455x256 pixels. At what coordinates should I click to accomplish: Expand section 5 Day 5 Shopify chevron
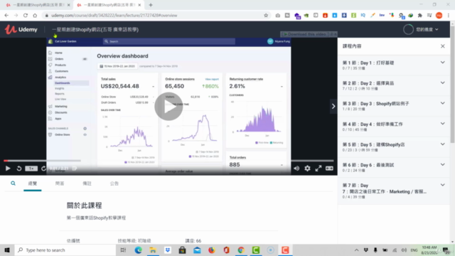(x=442, y=144)
